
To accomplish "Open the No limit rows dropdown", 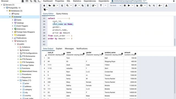I will pos(116,5).
